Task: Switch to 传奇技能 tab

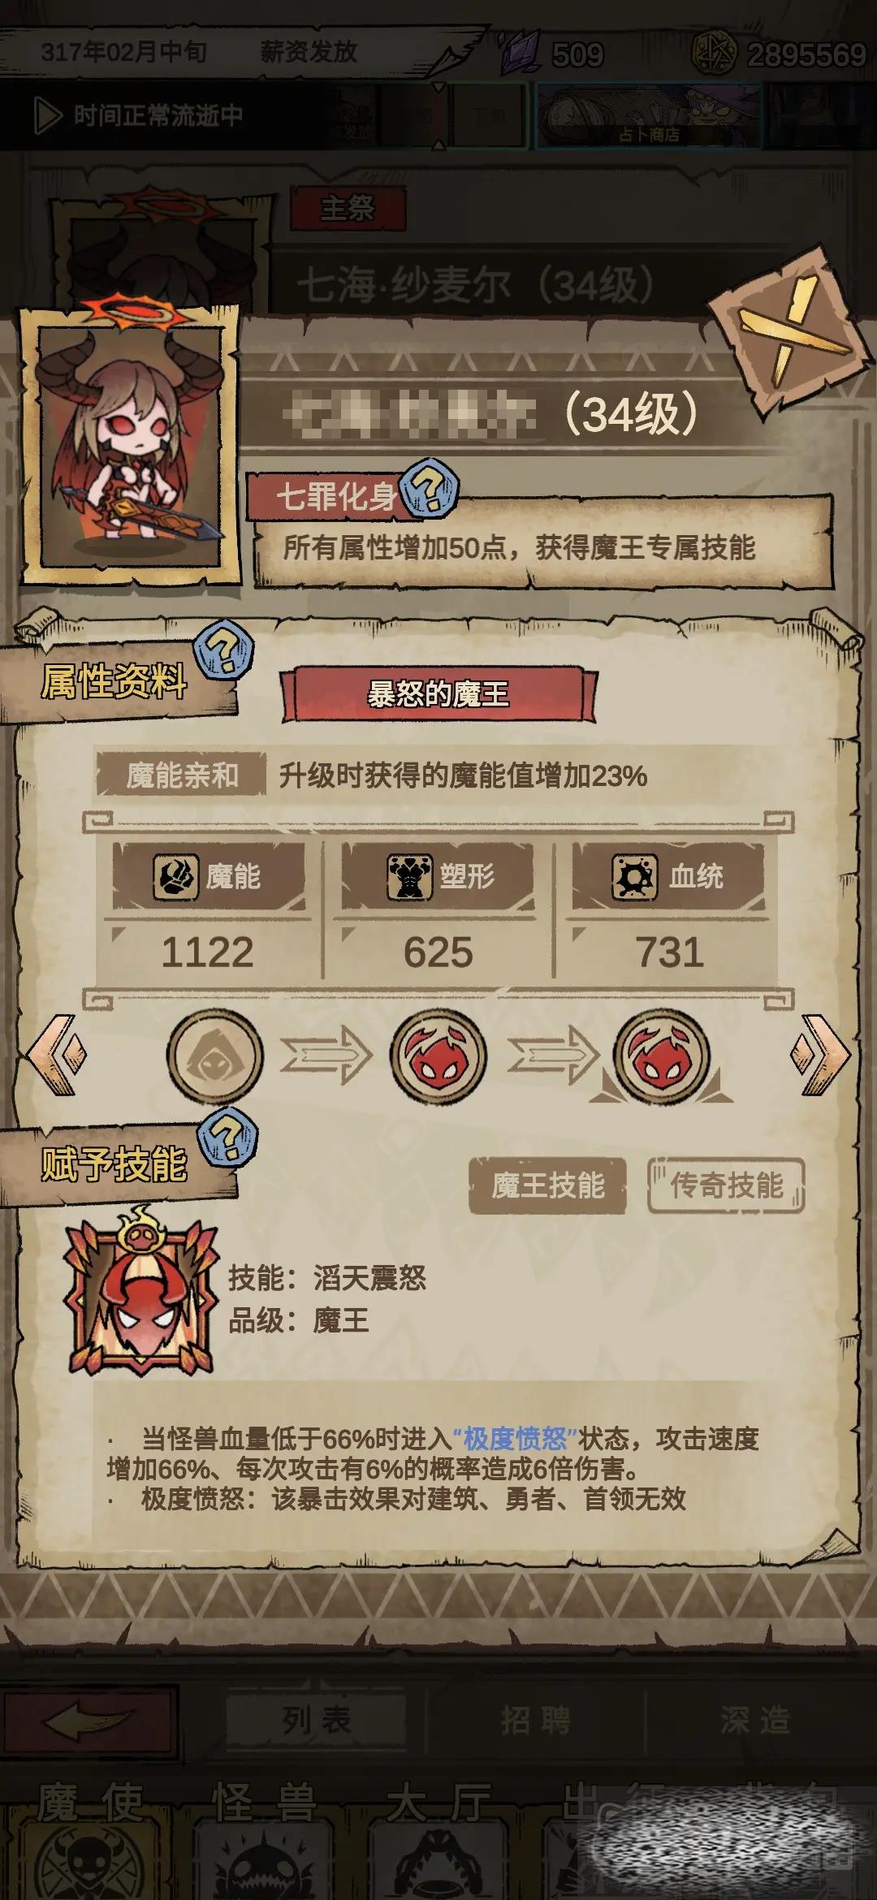Action: pos(726,1185)
